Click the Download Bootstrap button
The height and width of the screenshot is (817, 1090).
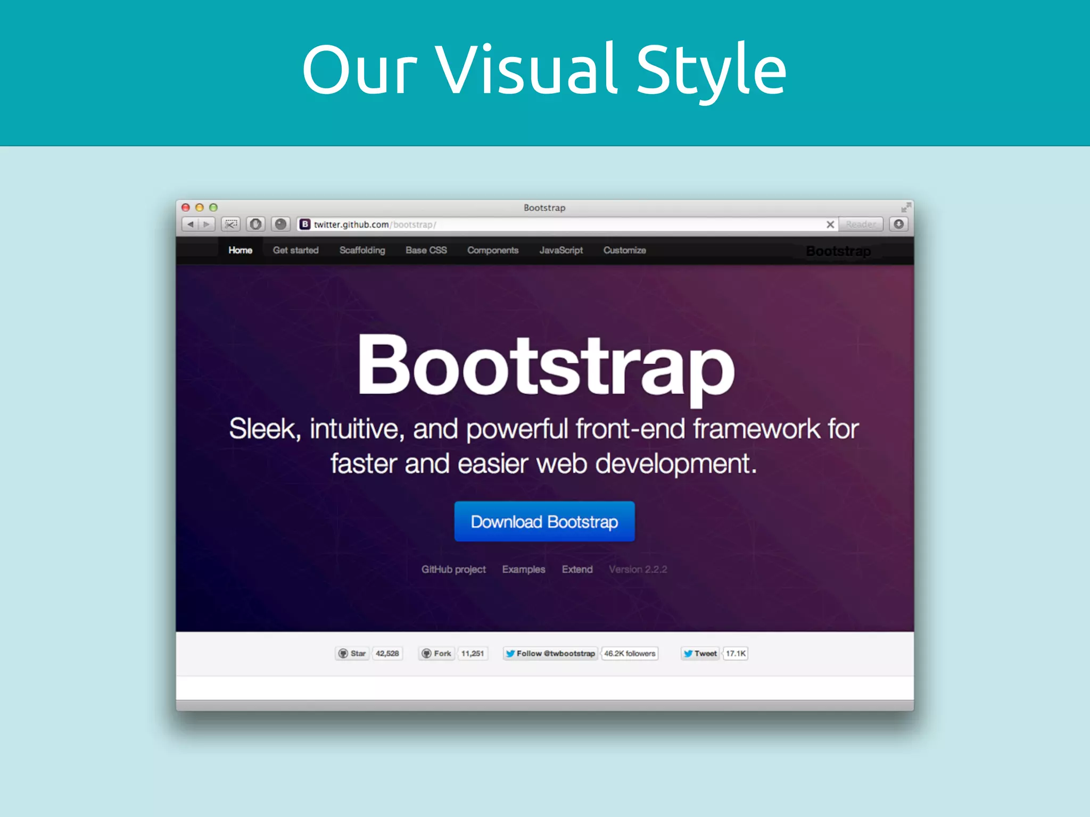(544, 521)
